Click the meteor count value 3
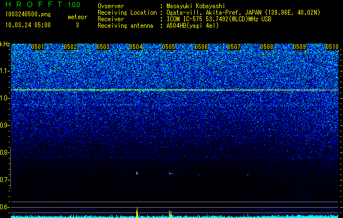Image resolution: width=343 pixels, height=218 pixels. tap(77, 25)
